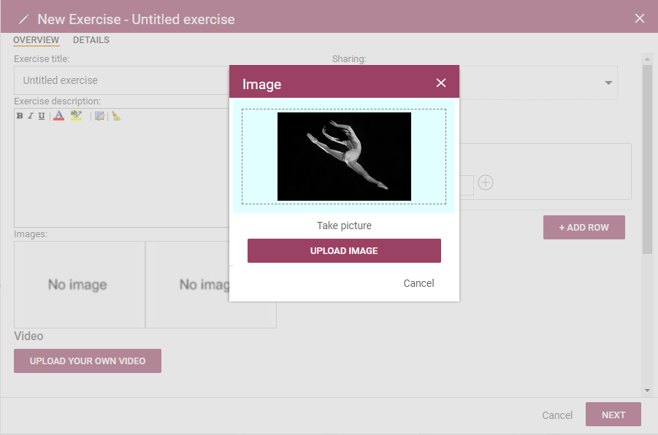Select the OVERVIEW tab

pyautogui.click(x=36, y=40)
